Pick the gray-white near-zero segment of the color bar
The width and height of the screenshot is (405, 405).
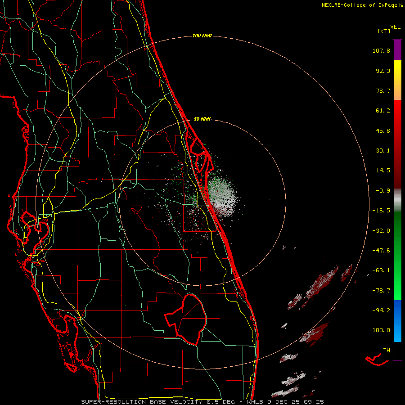[x=397, y=200]
